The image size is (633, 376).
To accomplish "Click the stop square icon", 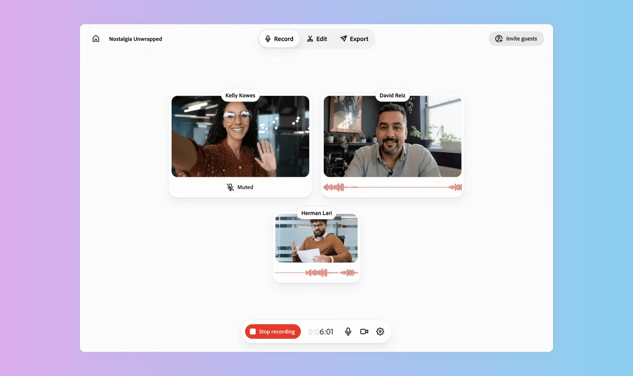I will click(x=253, y=331).
